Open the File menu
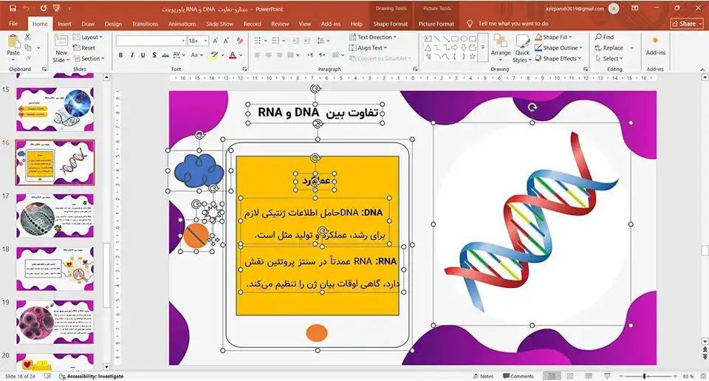The image size is (709, 381). [13, 24]
